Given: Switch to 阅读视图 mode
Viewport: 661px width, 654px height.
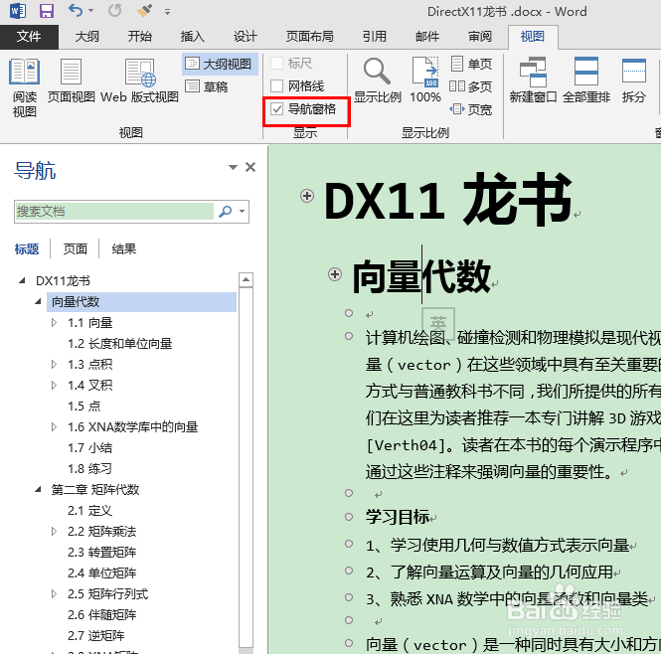Looking at the screenshot, I should [x=25, y=87].
